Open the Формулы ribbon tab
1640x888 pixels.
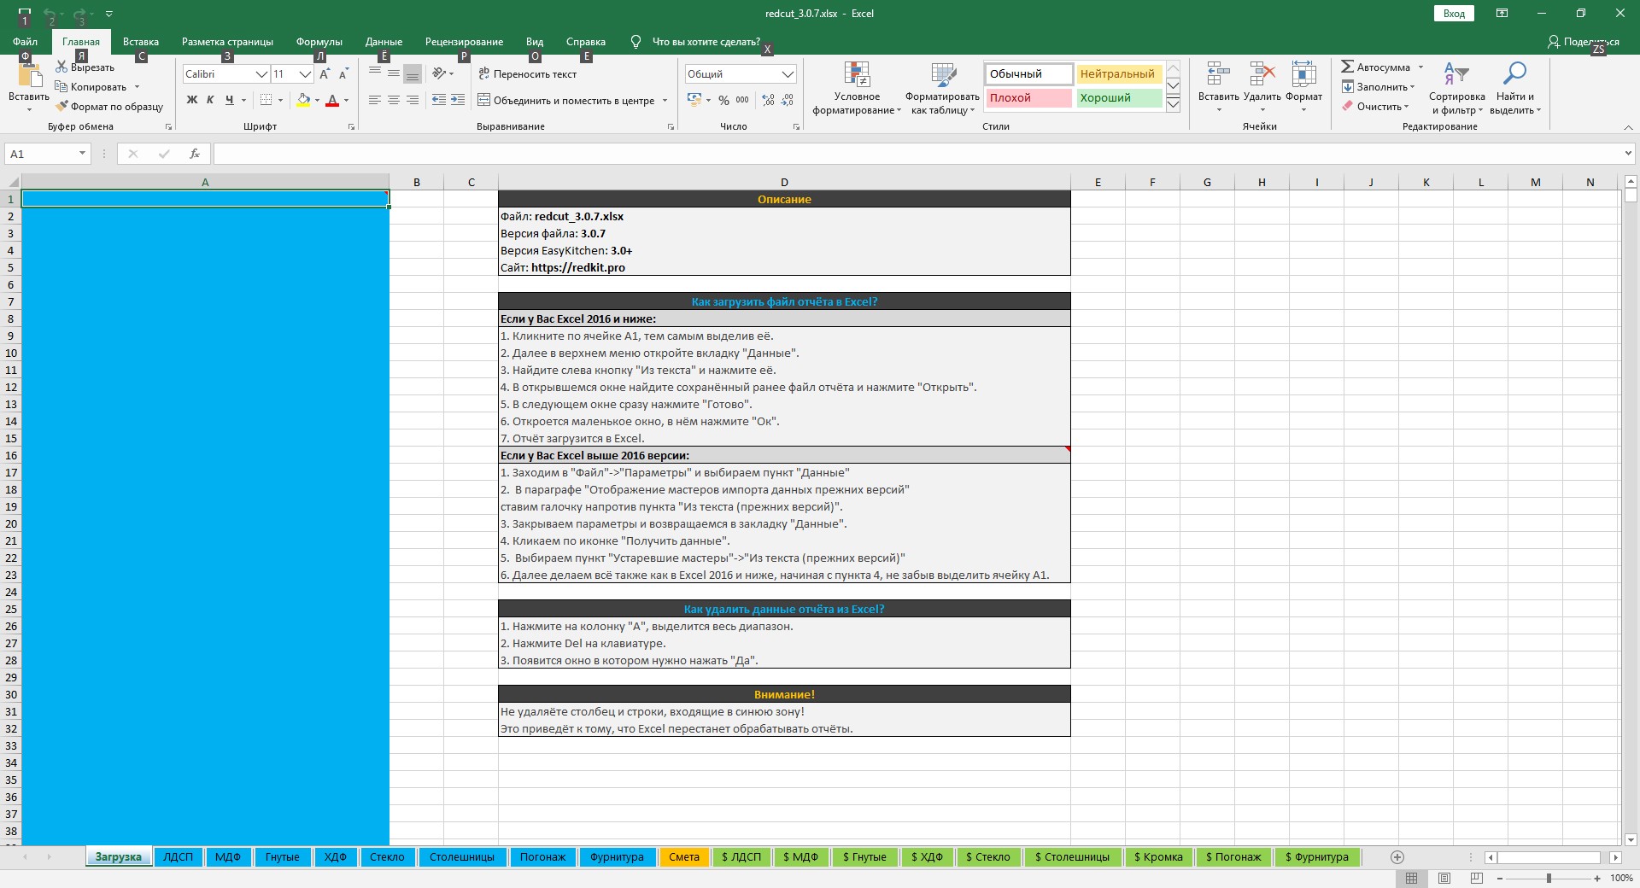pyautogui.click(x=319, y=42)
